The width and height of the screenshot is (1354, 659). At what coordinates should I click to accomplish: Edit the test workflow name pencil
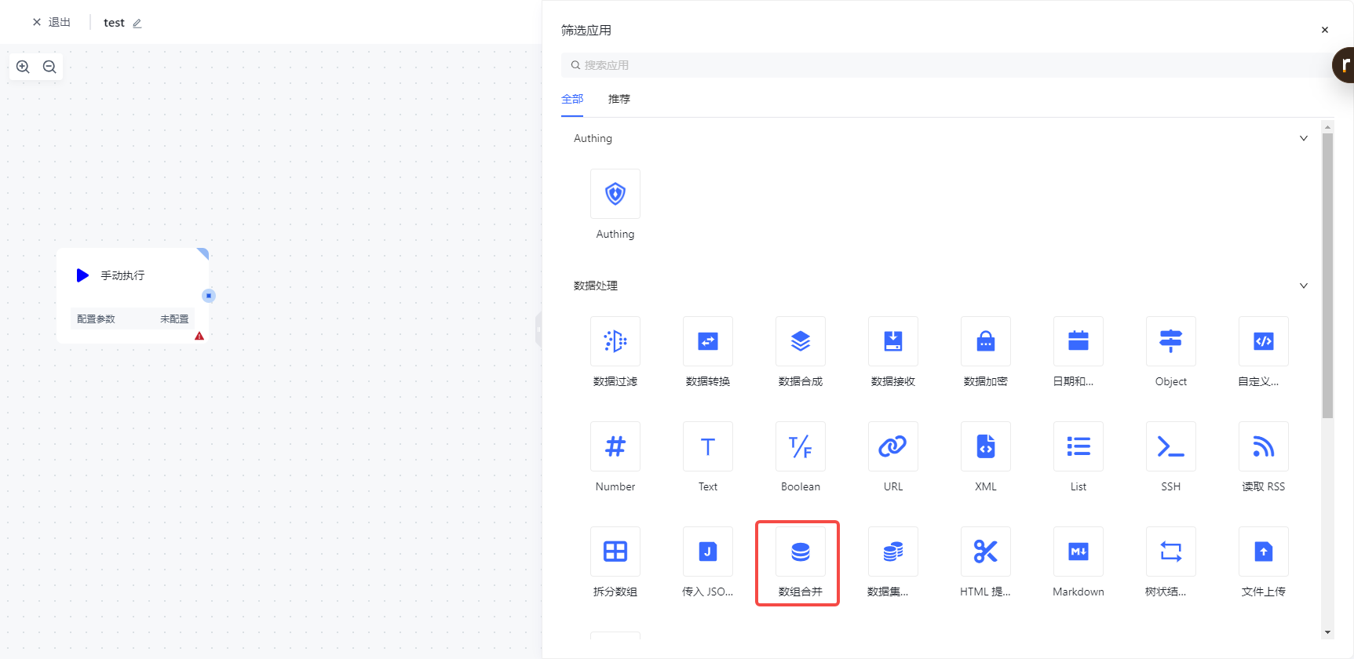[137, 24]
